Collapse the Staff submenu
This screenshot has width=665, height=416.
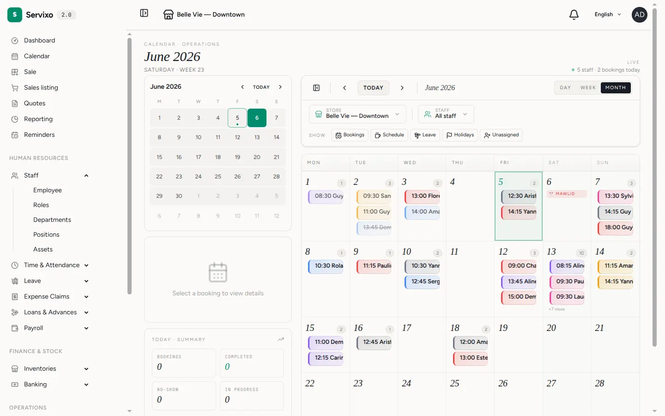86,176
